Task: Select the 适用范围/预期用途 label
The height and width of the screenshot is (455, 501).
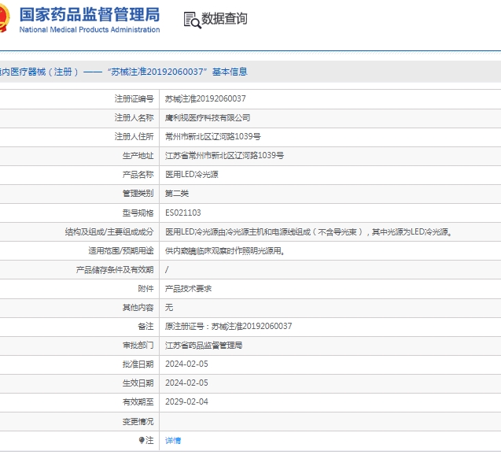Action: [121, 250]
